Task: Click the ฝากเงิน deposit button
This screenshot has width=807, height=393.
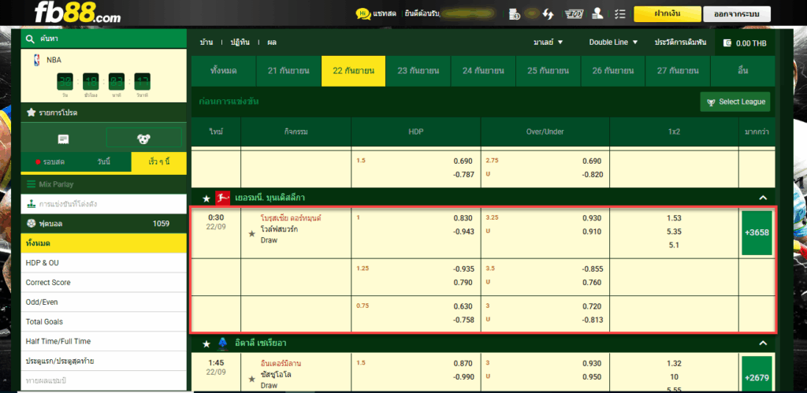Action: [x=667, y=14]
